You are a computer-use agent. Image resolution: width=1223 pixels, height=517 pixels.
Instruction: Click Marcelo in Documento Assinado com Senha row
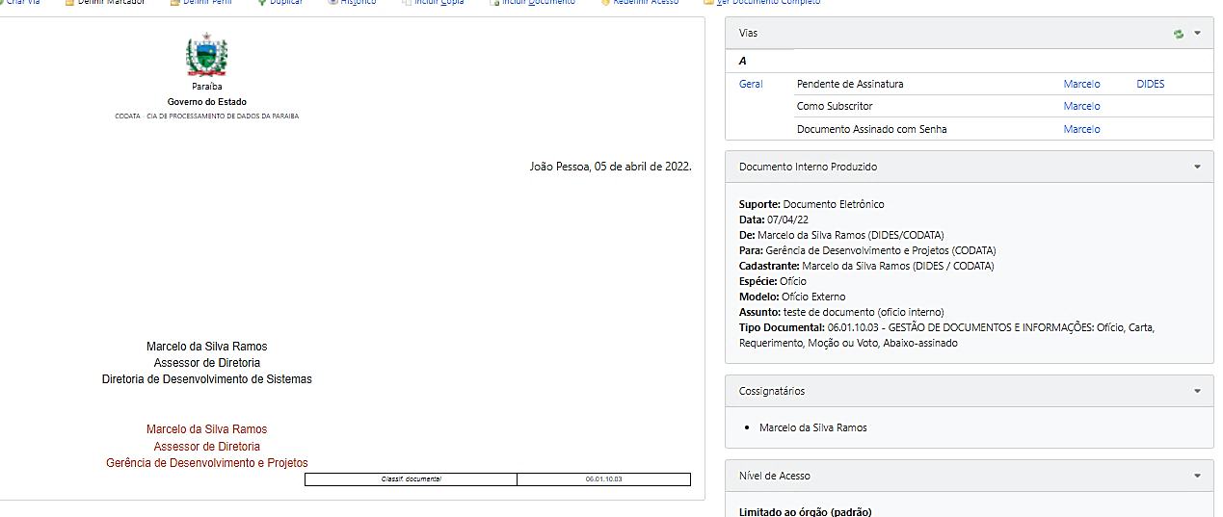(x=1081, y=129)
